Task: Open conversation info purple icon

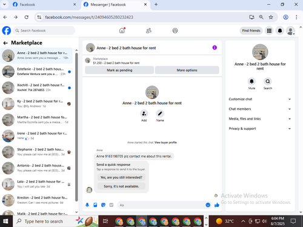Action: 215,47
